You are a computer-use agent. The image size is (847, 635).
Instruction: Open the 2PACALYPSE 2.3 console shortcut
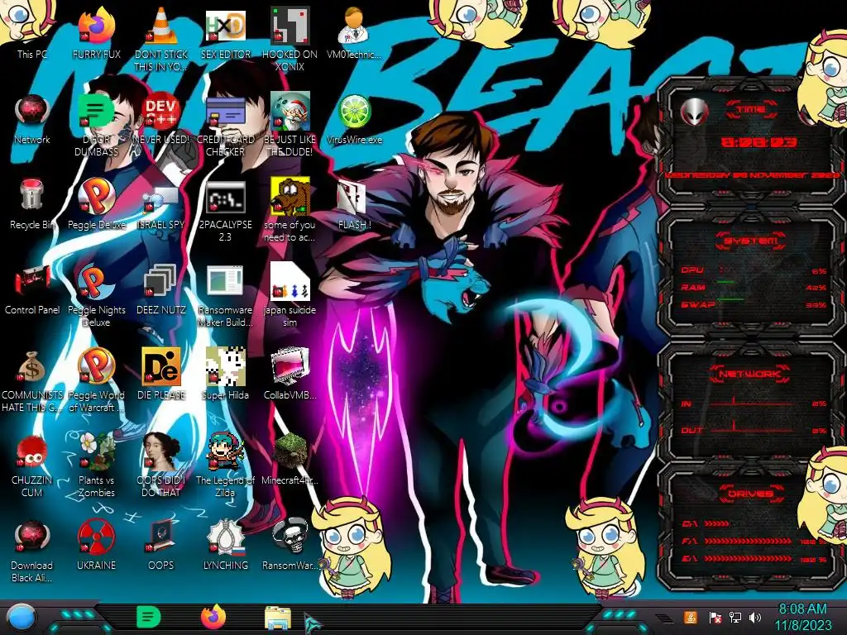click(x=225, y=211)
